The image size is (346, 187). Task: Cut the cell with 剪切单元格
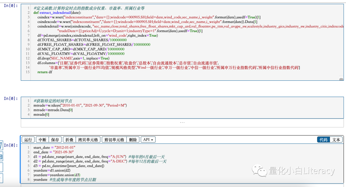click(114, 140)
